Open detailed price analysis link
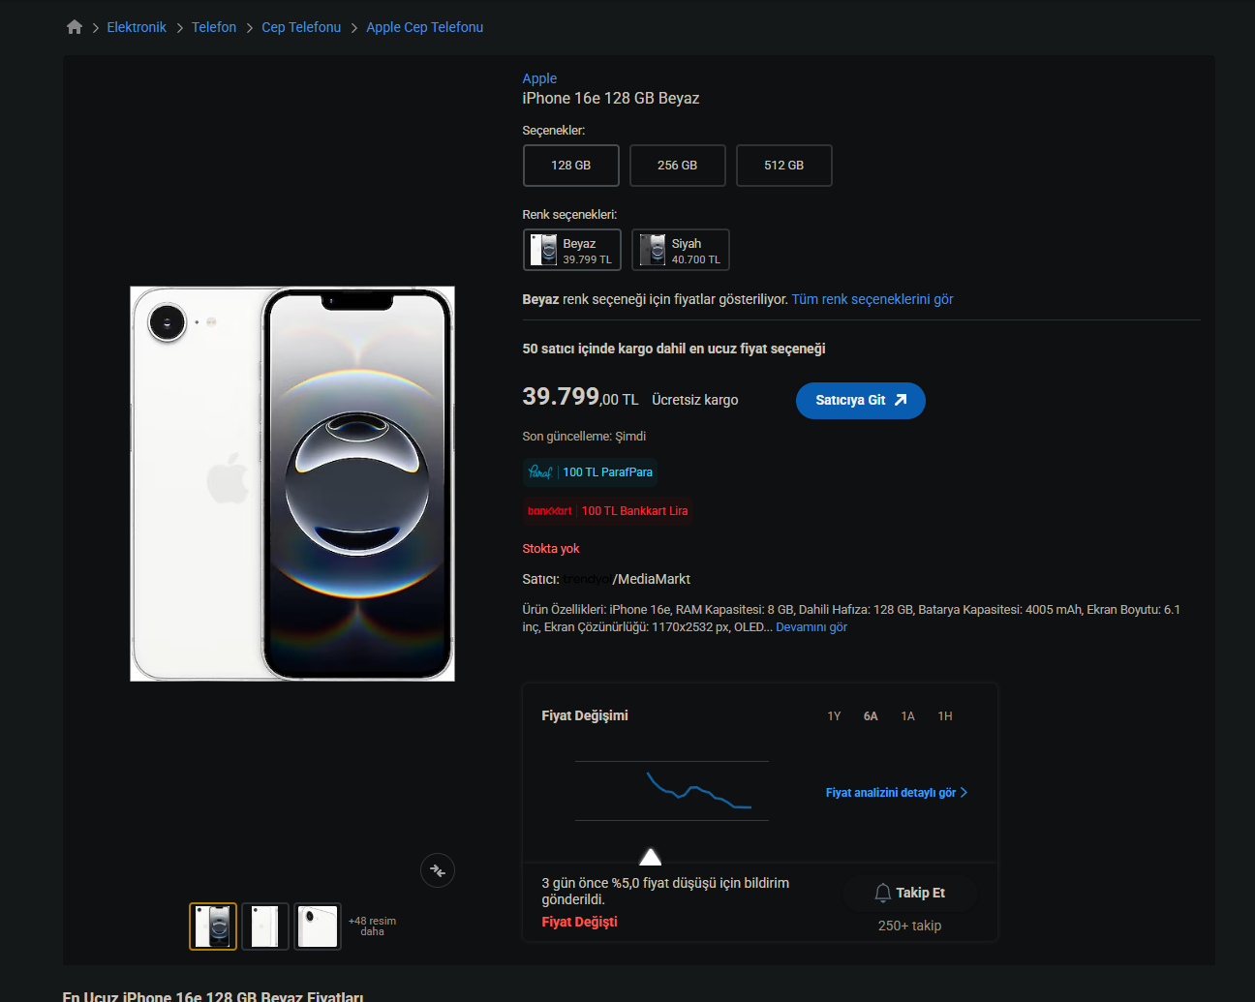 897,793
